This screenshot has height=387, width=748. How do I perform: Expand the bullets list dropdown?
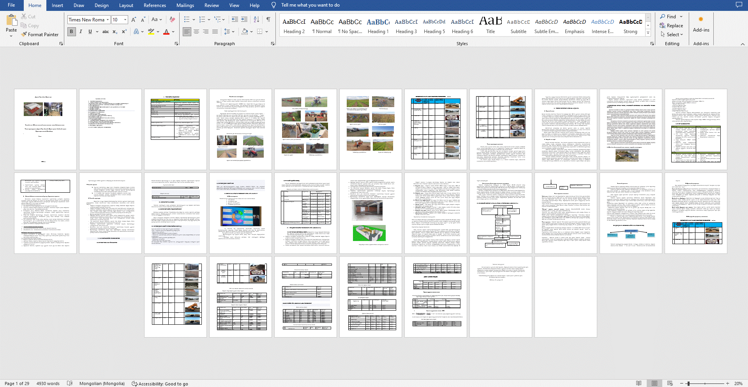[194, 19]
